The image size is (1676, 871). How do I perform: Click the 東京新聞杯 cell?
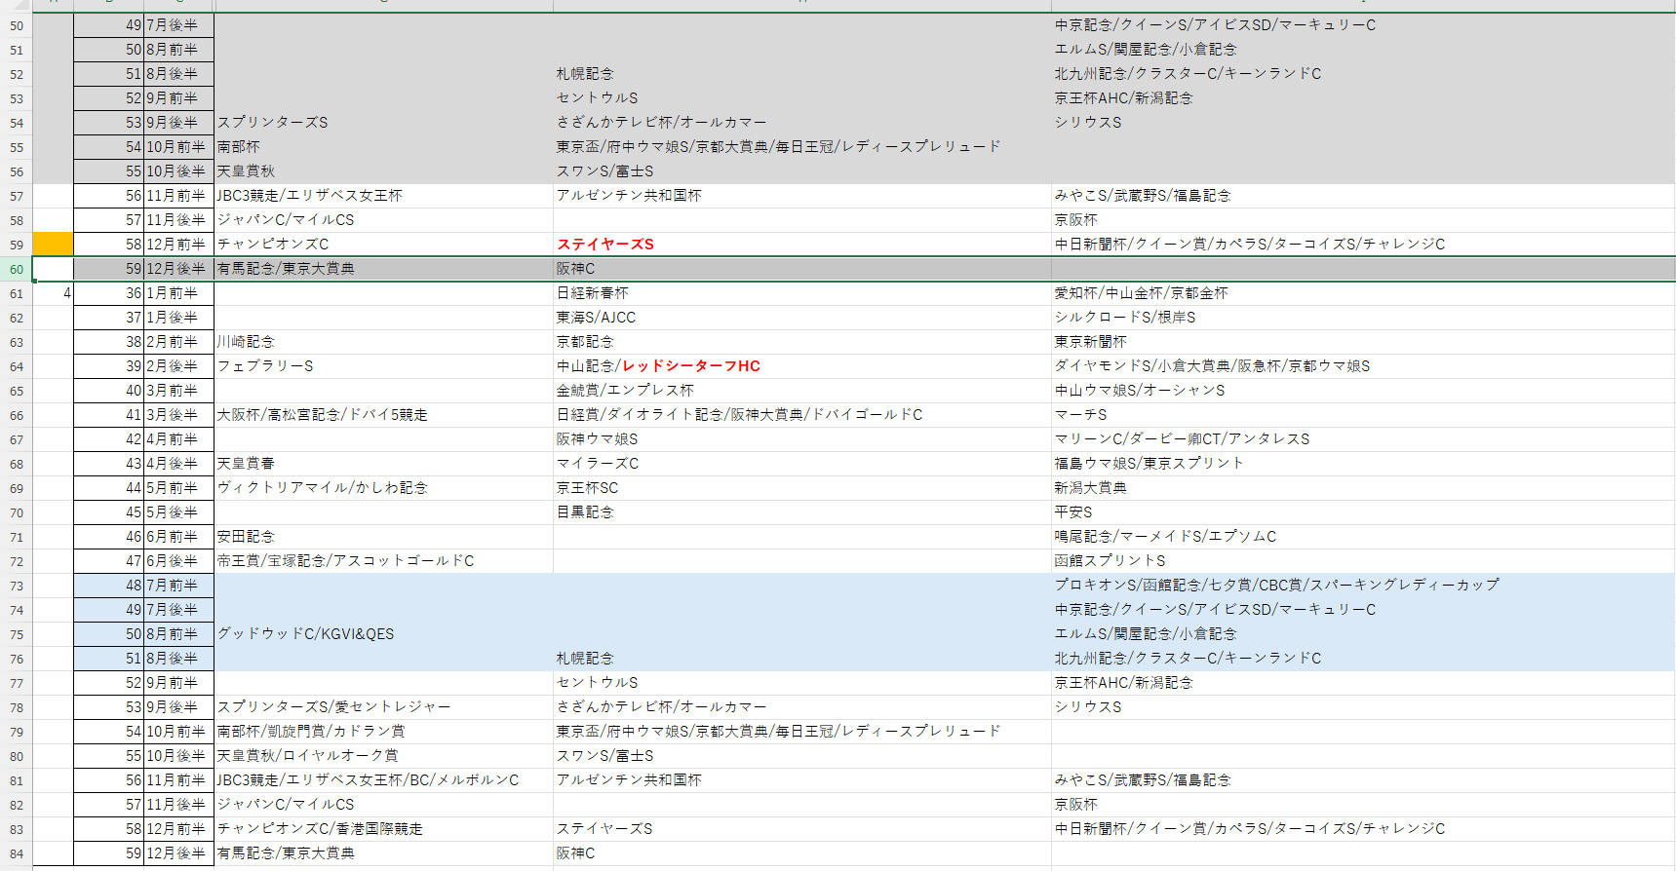click(x=1090, y=342)
